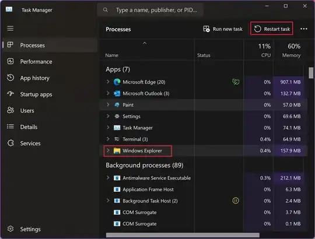315x239 pixels.
Task: Click the Run new task button
Action: (x=223, y=29)
